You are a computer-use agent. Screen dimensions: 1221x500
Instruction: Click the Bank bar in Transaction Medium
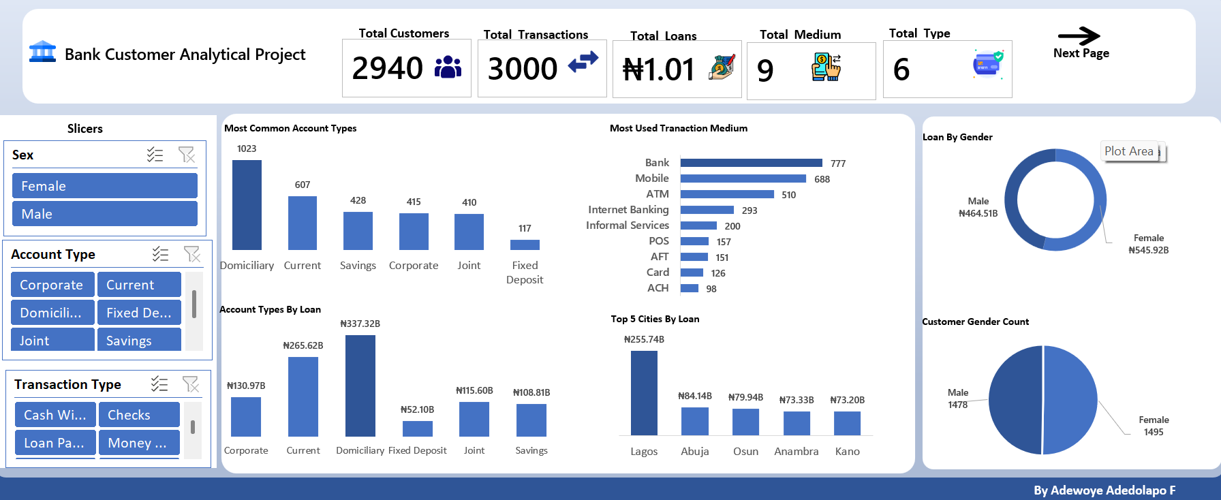pyautogui.click(x=751, y=163)
